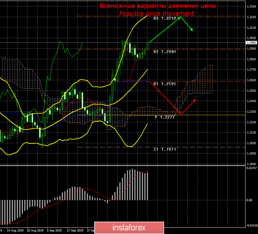Click the 1.3210 price axis value
258x234 pixels.
click(251, 17)
